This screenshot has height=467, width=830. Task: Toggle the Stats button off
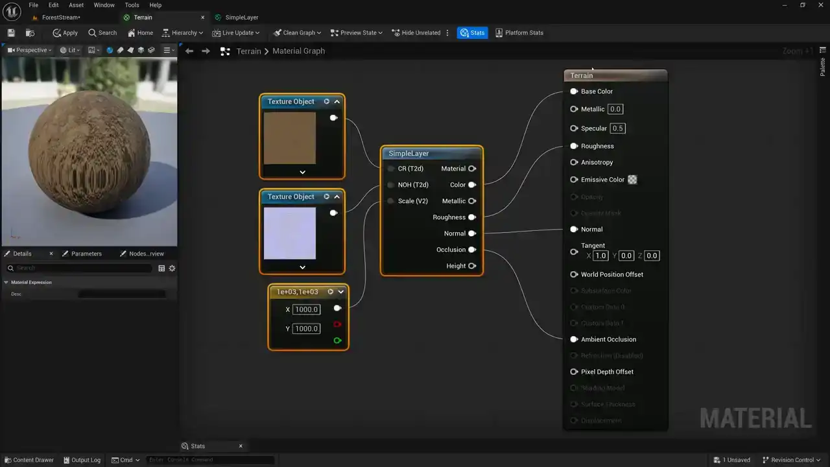(472, 32)
